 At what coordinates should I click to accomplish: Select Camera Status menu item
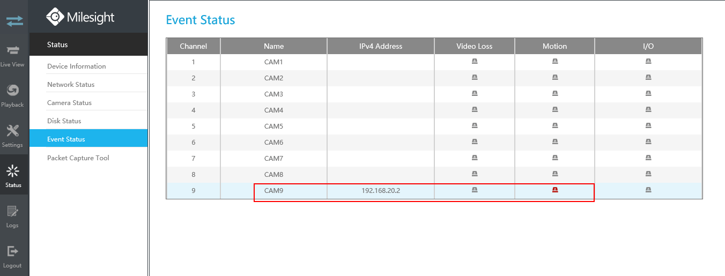pyautogui.click(x=69, y=103)
